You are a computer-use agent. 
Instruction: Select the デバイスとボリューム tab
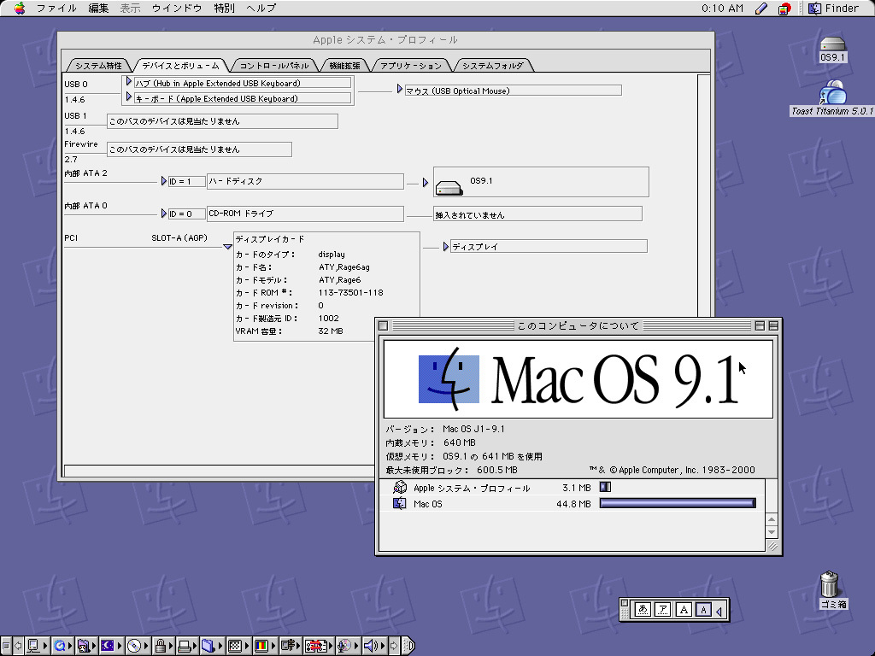coord(181,65)
